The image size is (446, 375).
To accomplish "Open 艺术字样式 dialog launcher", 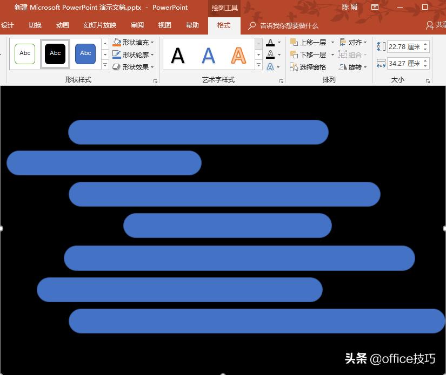I will click(x=281, y=81).
